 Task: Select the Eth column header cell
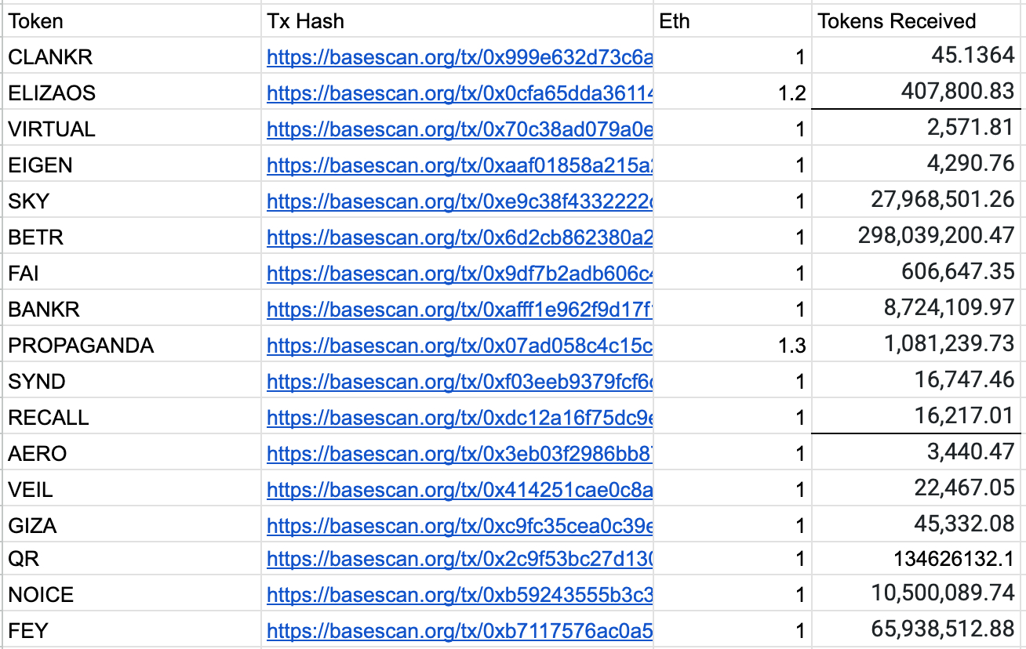coord(733,21)
